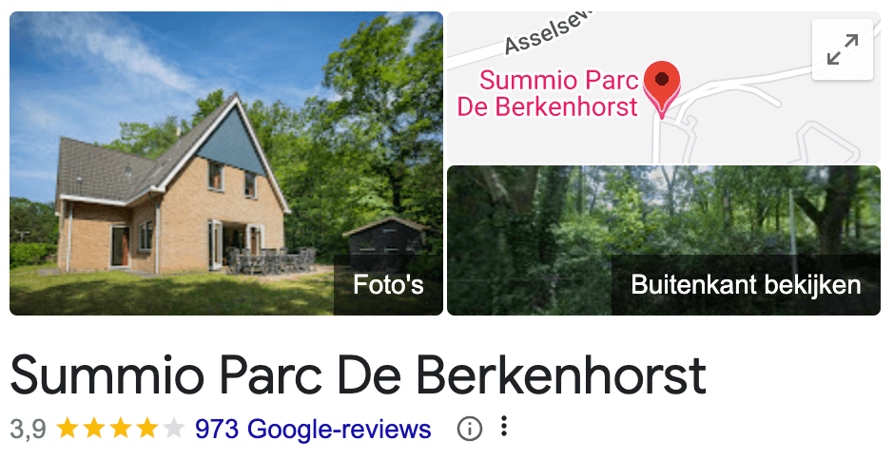Viewport: 894px width, 460px height.
Task: Open the Foto's photo gallery label
Action: (388, 284)
